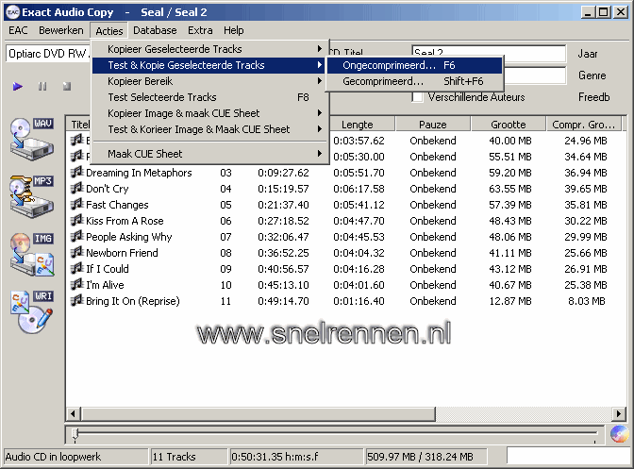Click the playback position slider thumb
Image resolution: width=634 pixels, height=469 pixels.
point(75,433)
